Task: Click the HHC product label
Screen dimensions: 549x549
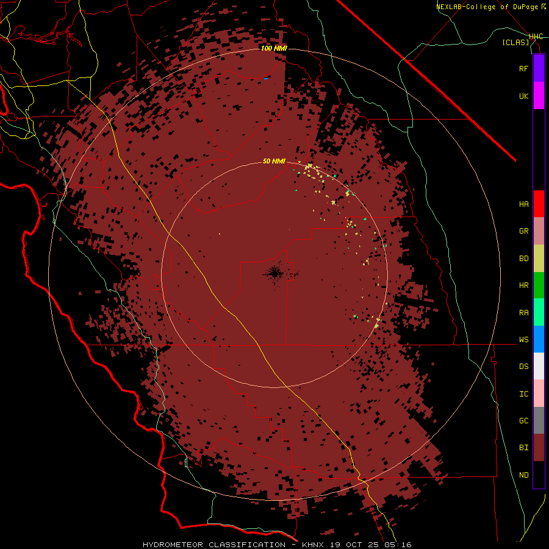Action: click(536, 37)
